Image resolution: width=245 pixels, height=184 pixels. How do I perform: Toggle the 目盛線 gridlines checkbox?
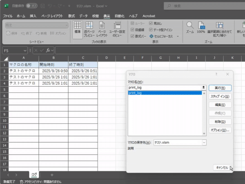pyautogui.click(x=133, y=30)
